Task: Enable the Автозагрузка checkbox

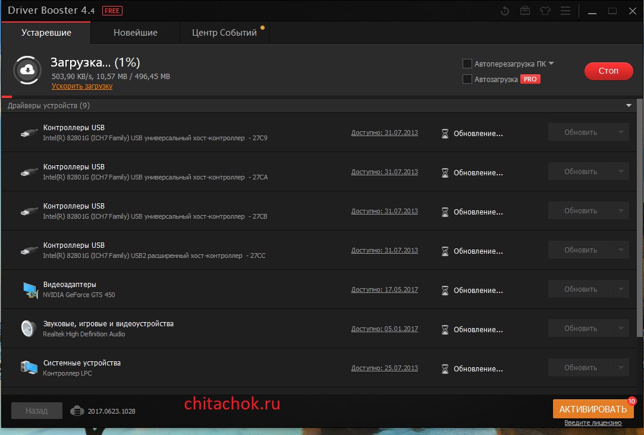Action: 467,79
